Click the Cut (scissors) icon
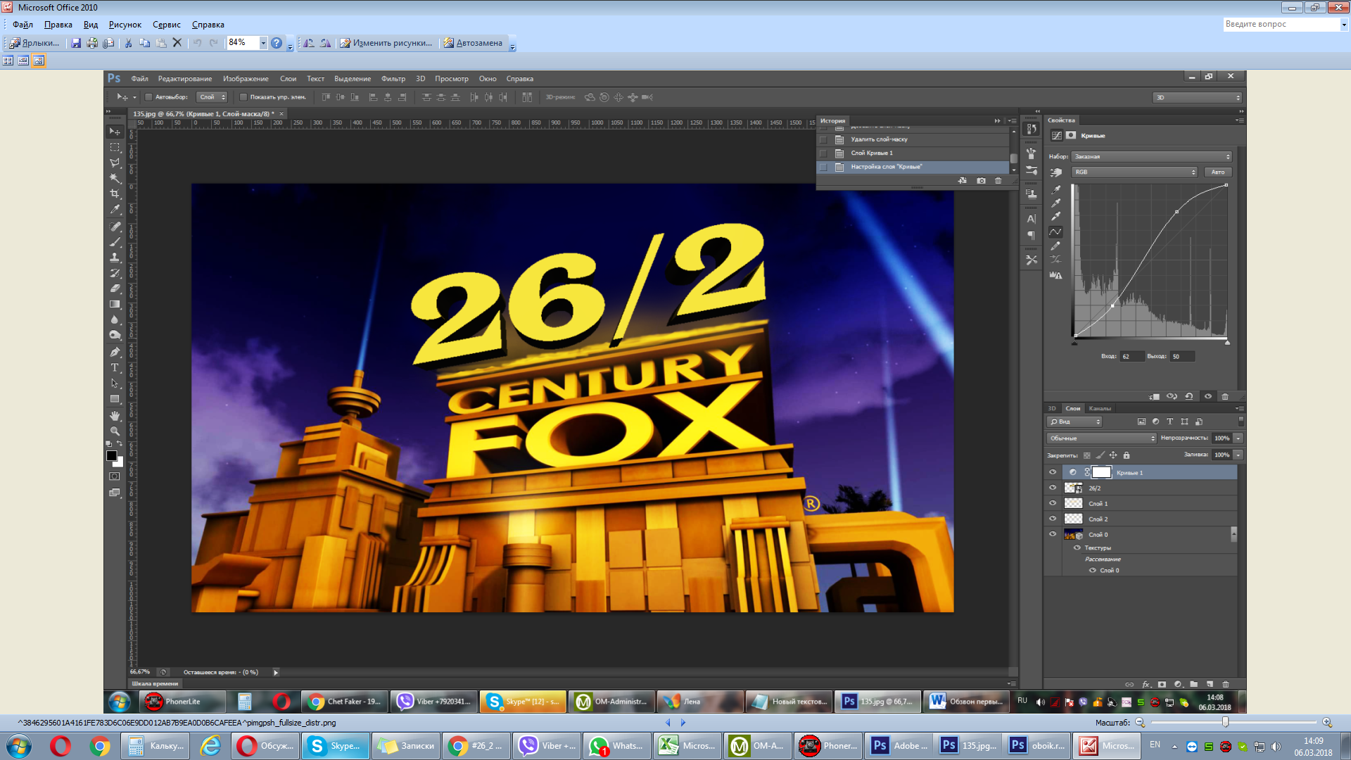This screenshot has height=760, width=1351. [x=128, y=43]
